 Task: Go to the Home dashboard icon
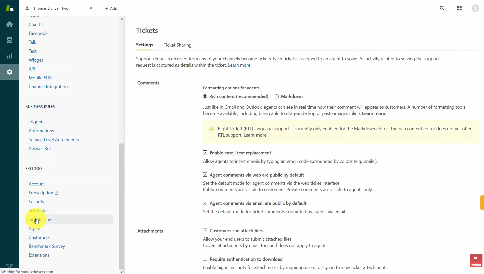pos(9,24)
